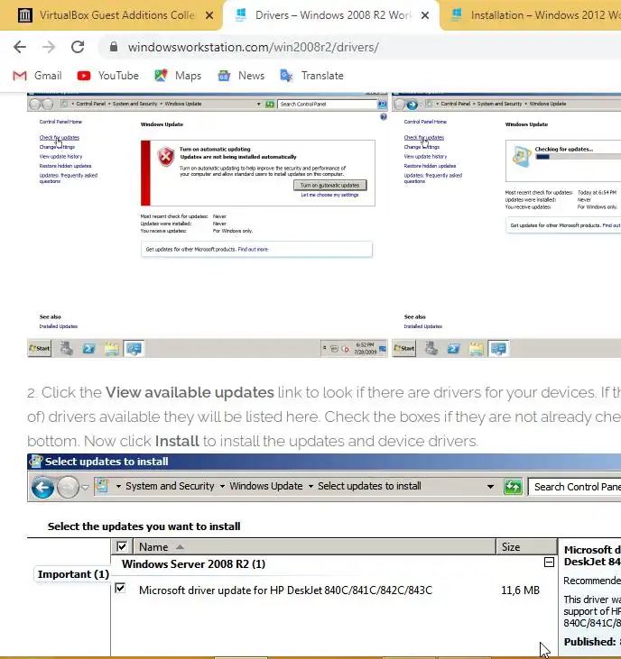Open recent pages dropdown beside forward arrow
The width and height of the screenshot is (621, 659).
(86, 488)
